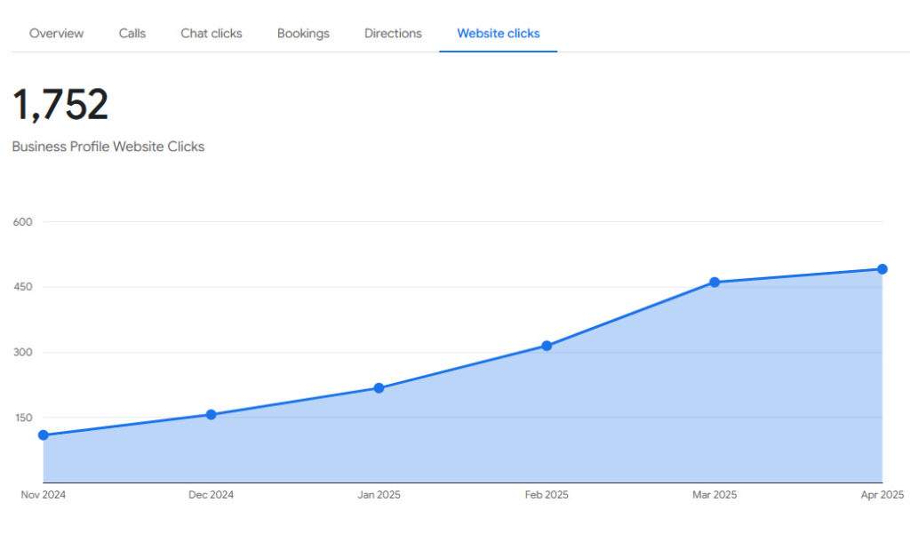
Task: Click the Nov 2024 x-axis label
Action: [x=44, y=495]
